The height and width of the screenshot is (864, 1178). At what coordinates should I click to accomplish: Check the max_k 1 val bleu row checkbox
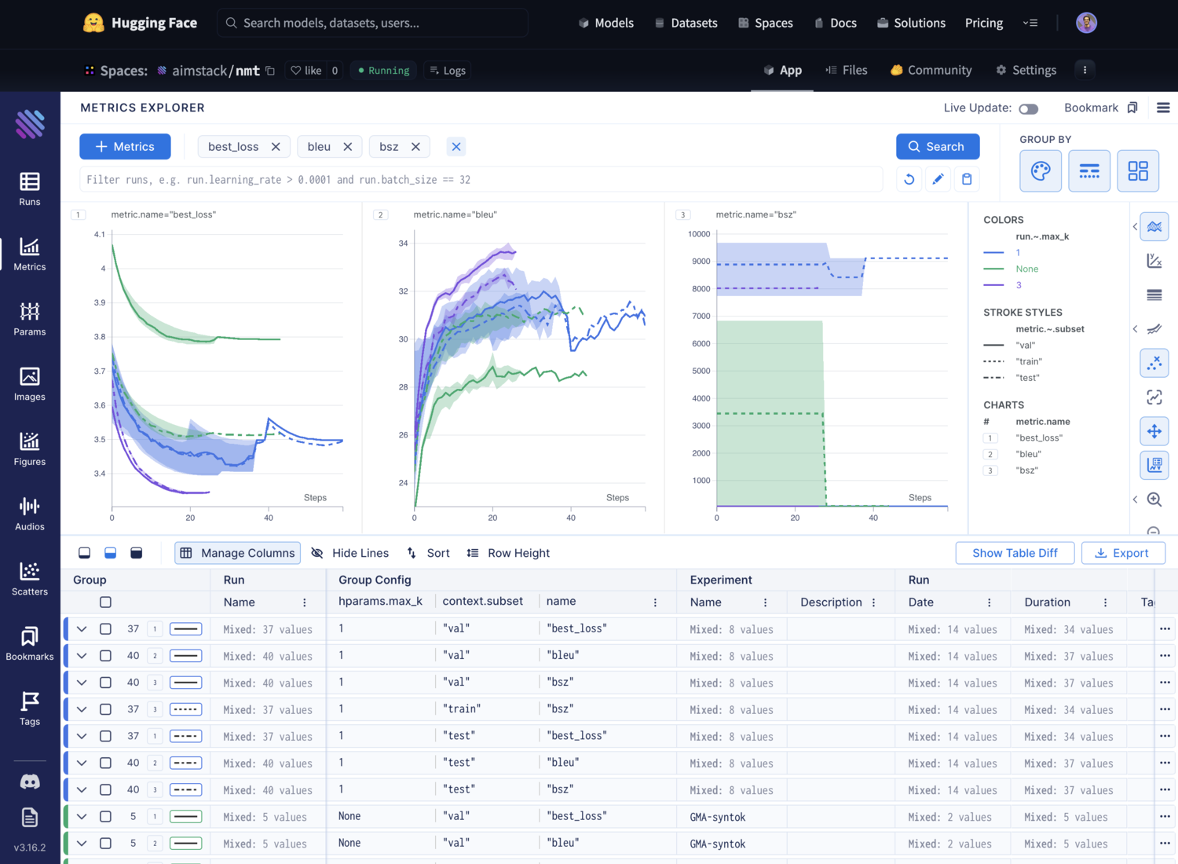click(x=105, y=656)
